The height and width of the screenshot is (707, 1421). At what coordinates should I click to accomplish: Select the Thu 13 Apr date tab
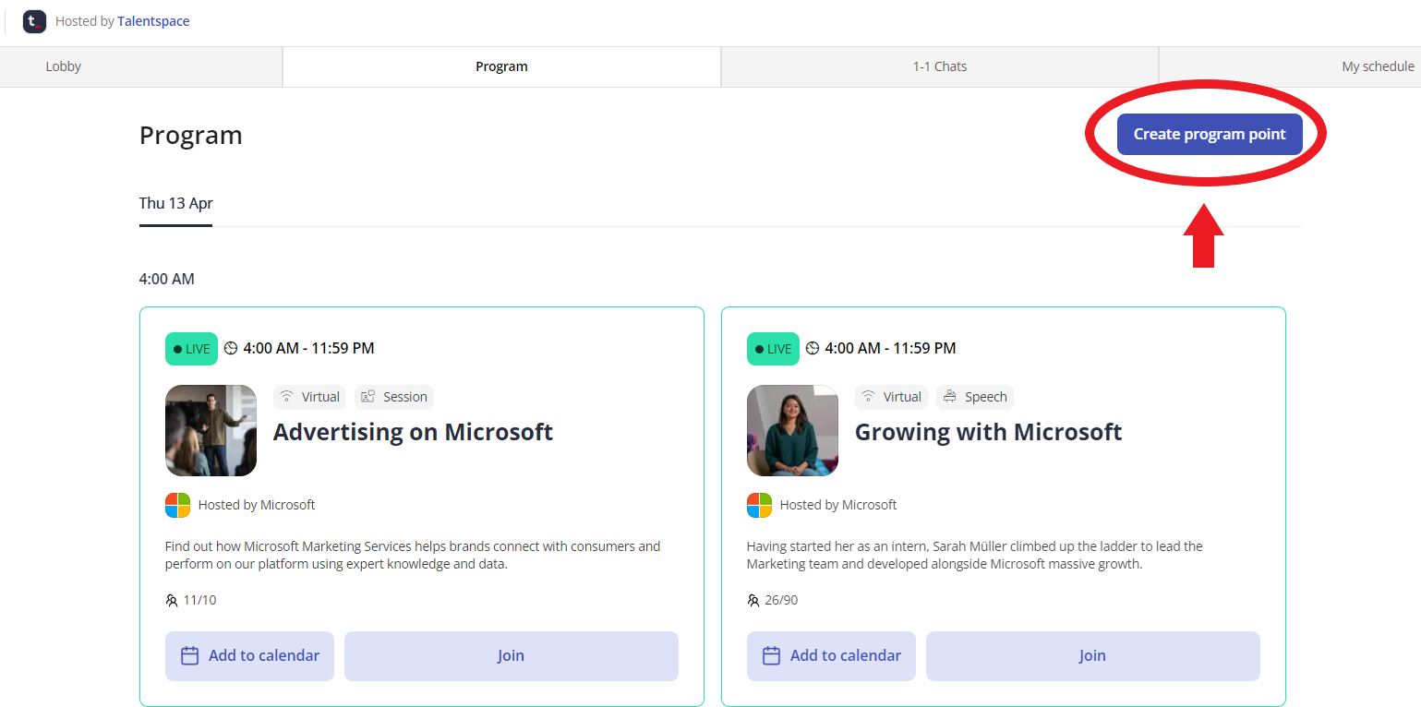point(175,204)
